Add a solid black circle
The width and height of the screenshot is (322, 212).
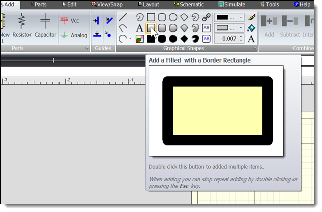pos(173,39)
